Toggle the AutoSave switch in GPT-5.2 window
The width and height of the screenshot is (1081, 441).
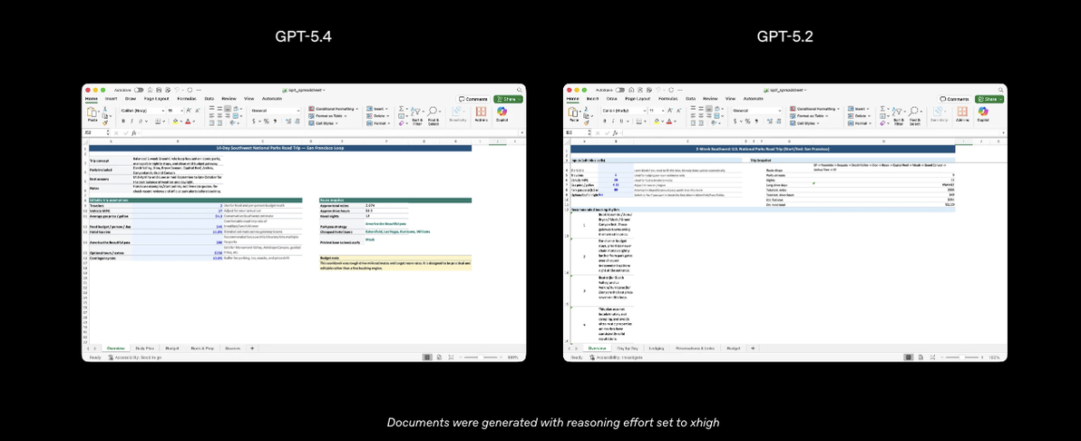(x=620, y=90)
